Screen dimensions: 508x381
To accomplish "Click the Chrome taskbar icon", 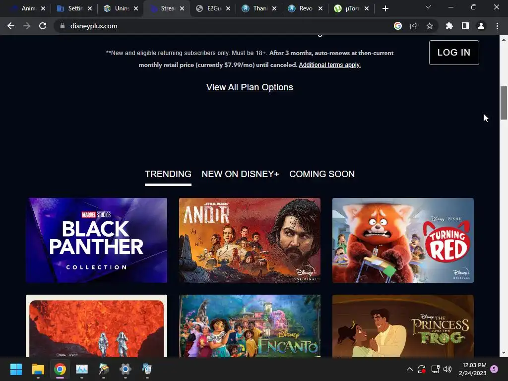I will coord(60,369).
